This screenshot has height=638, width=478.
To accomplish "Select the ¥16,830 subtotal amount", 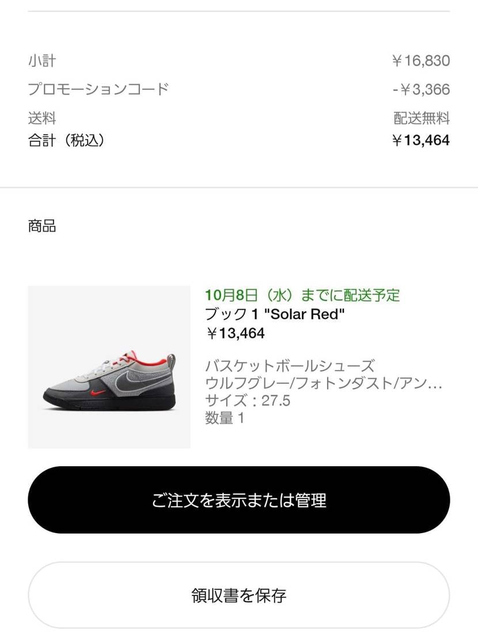I will tap(421, 61).
